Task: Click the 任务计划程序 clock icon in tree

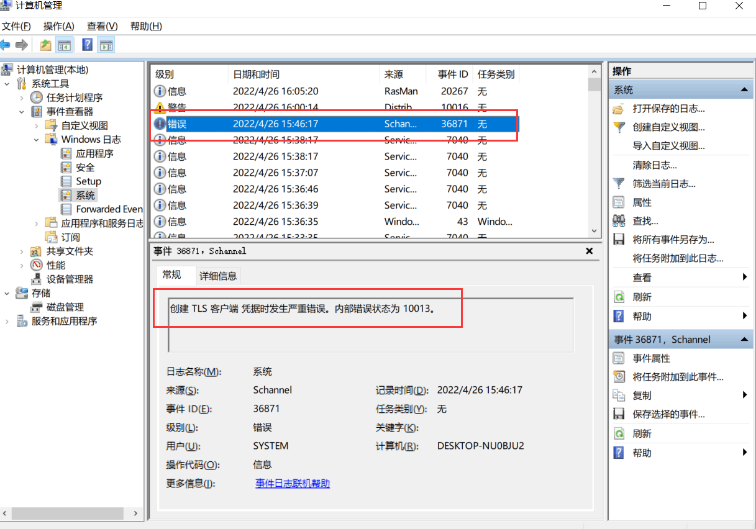Action: pos(37,97)
